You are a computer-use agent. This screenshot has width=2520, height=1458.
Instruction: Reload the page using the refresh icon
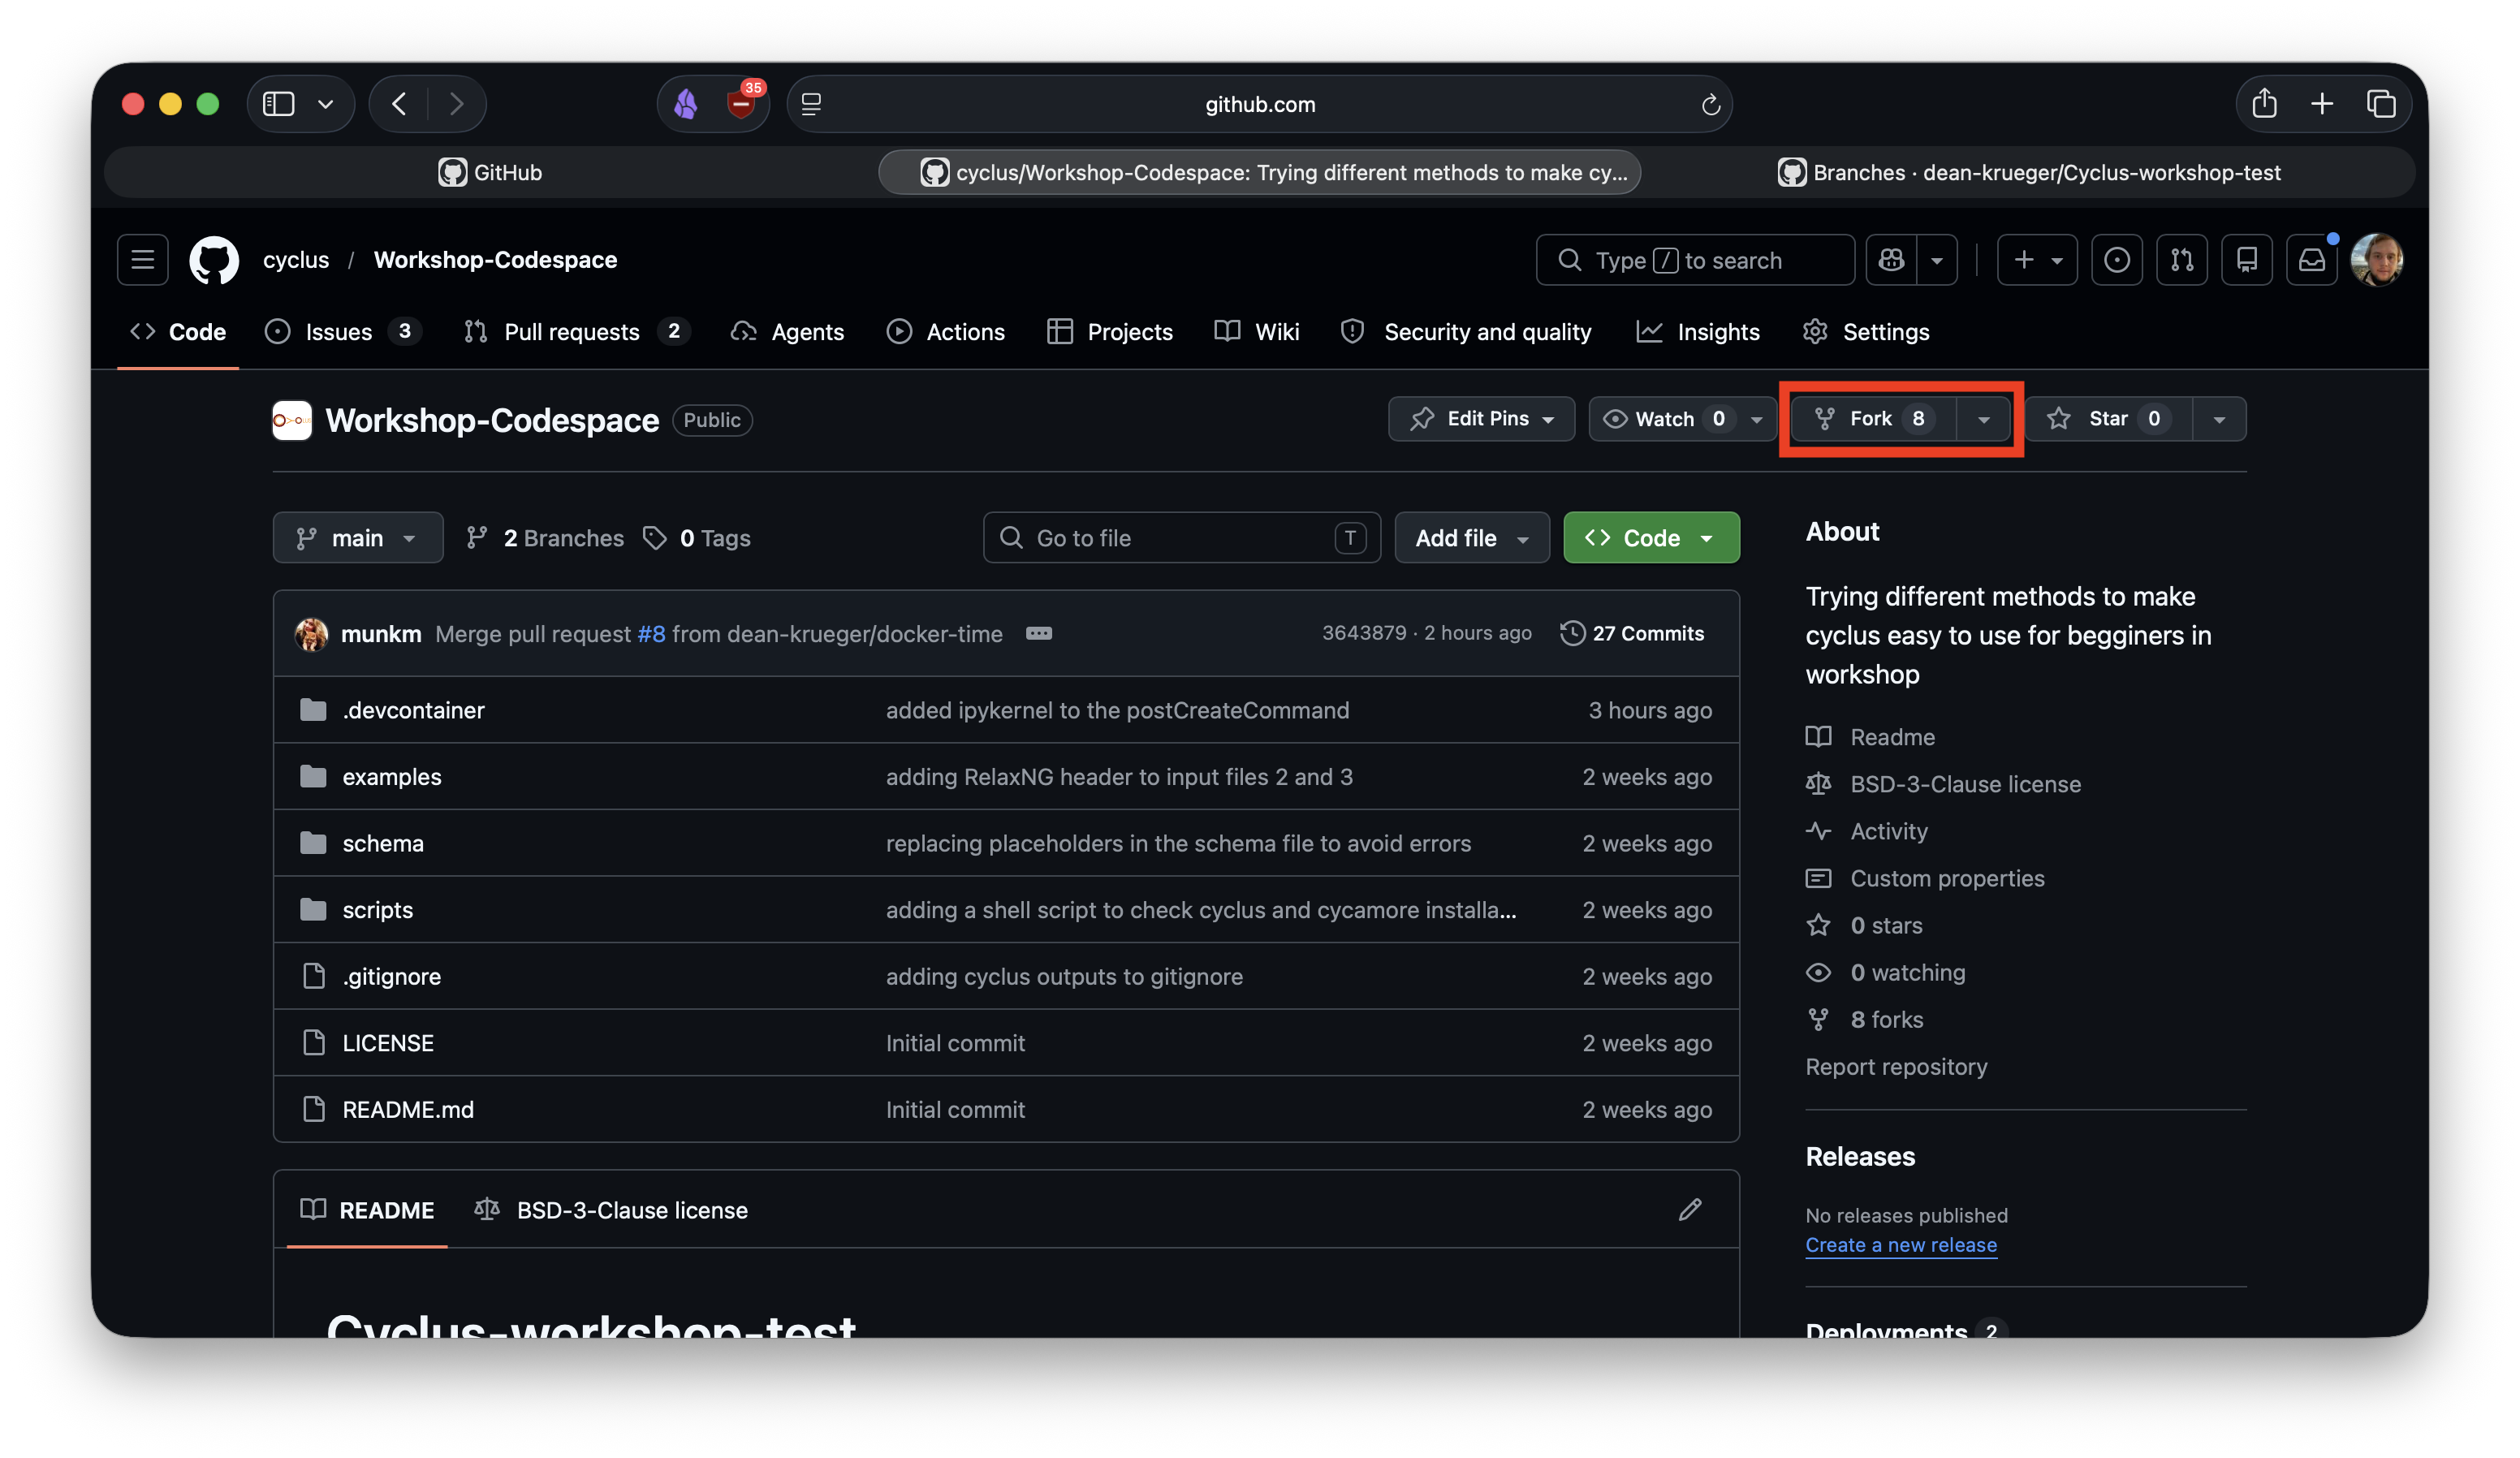tap(1710, 104)
